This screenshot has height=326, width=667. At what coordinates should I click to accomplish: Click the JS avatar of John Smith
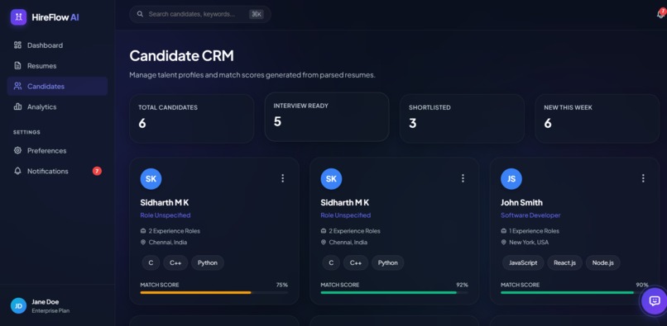(511, 179)
